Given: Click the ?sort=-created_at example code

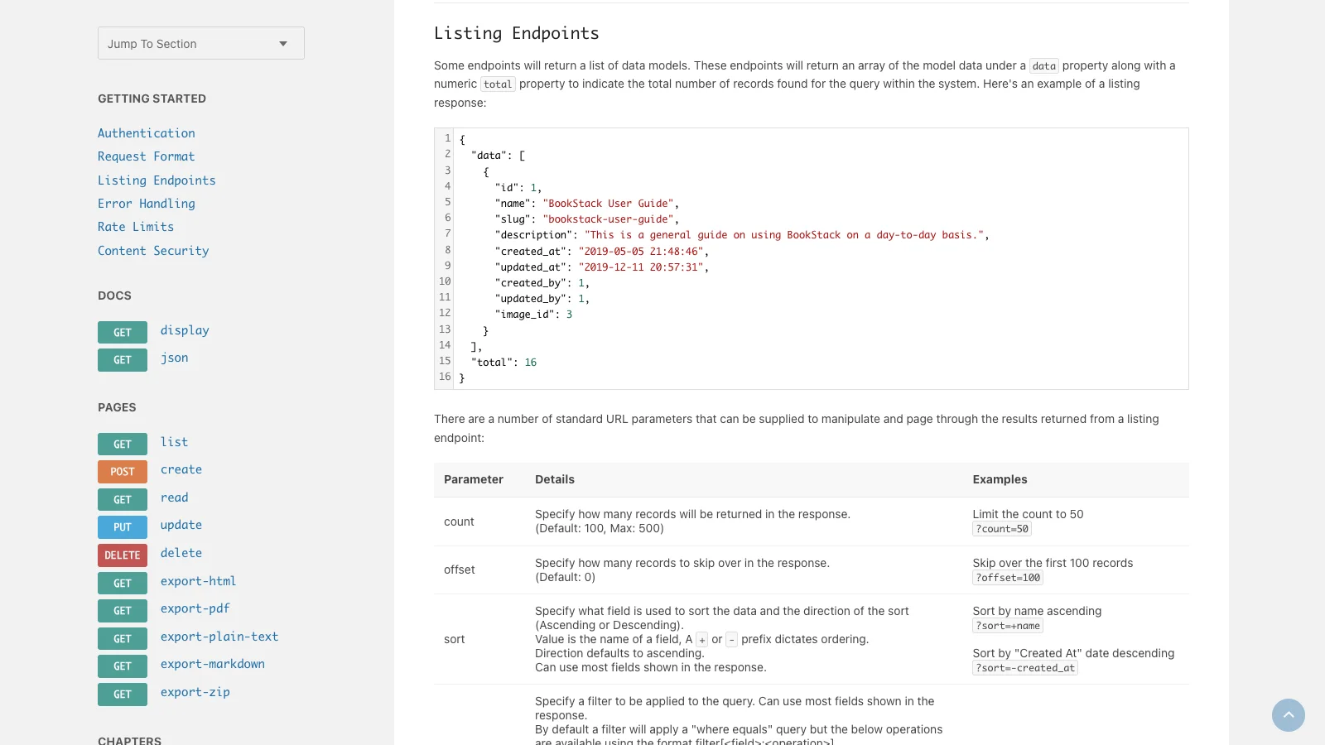Looking at the screenshot, I should click(1025, 668).
